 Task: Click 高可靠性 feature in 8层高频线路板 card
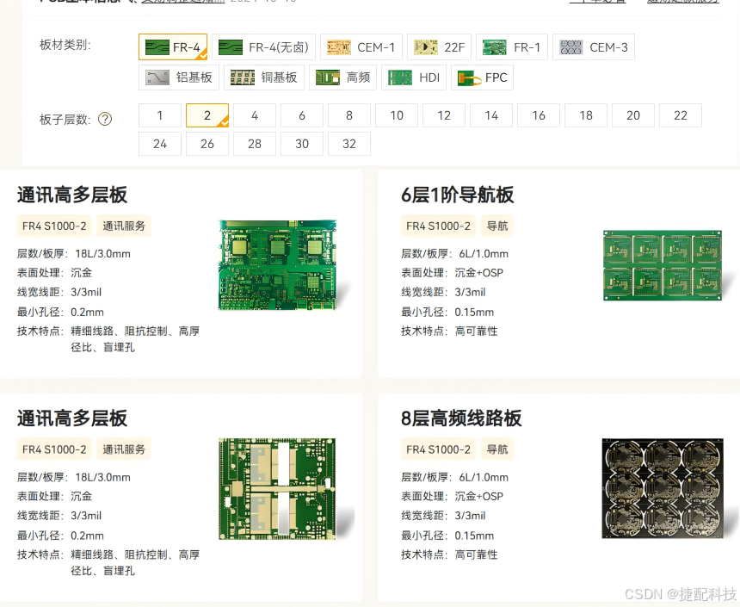coord(476,554)
